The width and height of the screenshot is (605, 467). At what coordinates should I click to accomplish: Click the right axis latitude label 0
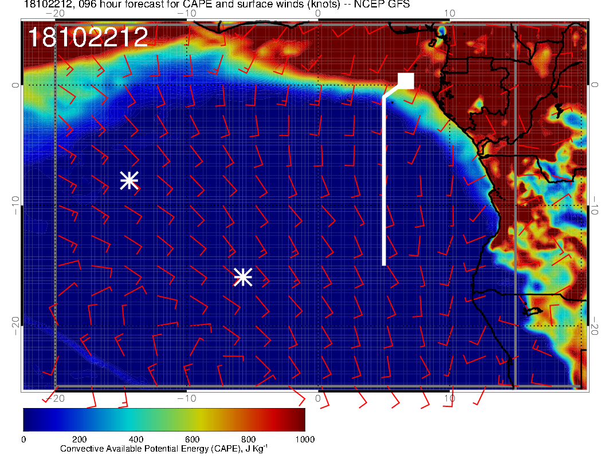coord(595,85)
